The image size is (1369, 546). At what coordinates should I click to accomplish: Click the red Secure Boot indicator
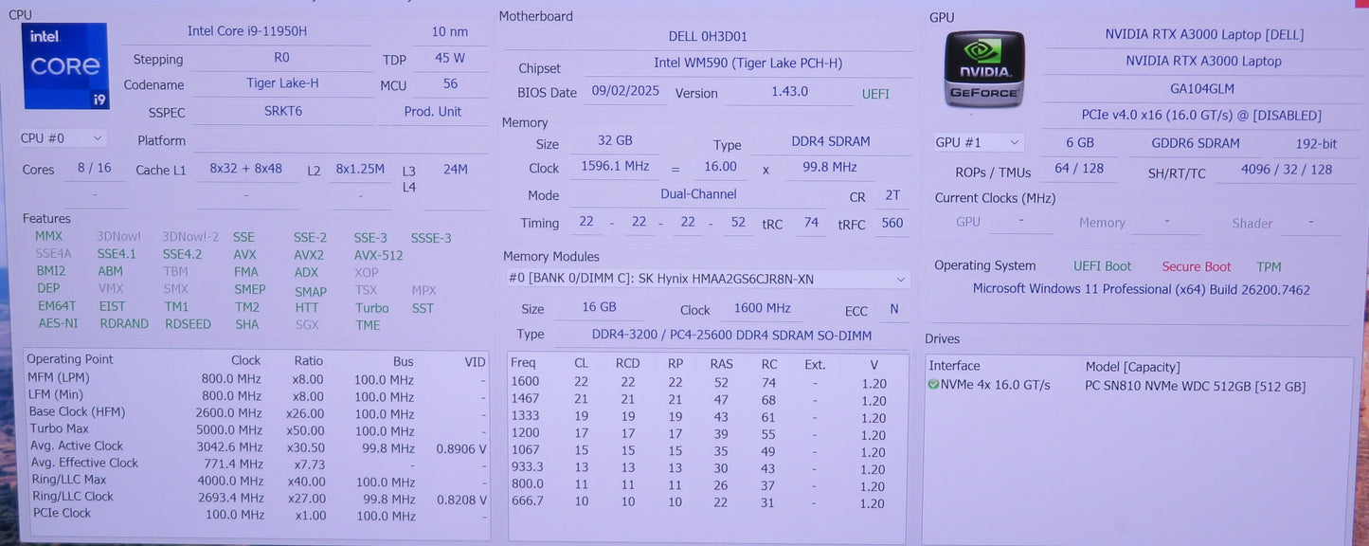pos(1196,266)
